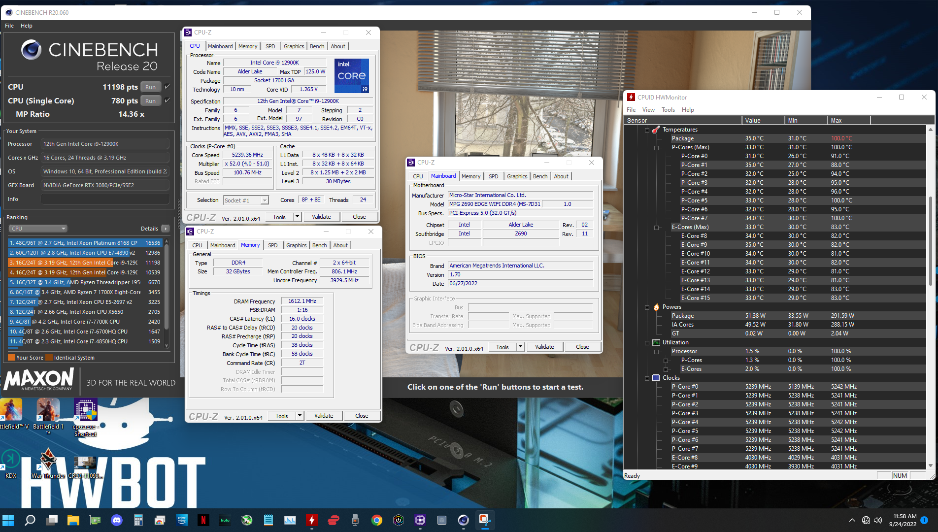The height and width of the screenshot is (532, 938).
Task: Launch Netflix from the taskbar
Action: coord(203,520)
